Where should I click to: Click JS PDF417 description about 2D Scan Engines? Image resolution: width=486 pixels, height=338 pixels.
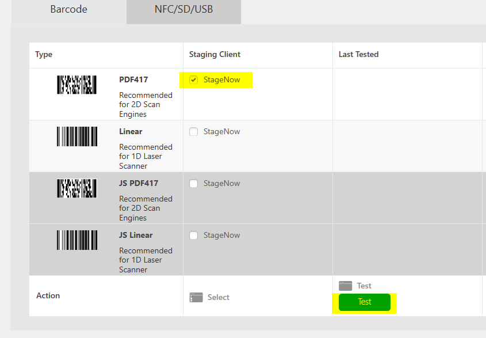[x=146, y=208]
